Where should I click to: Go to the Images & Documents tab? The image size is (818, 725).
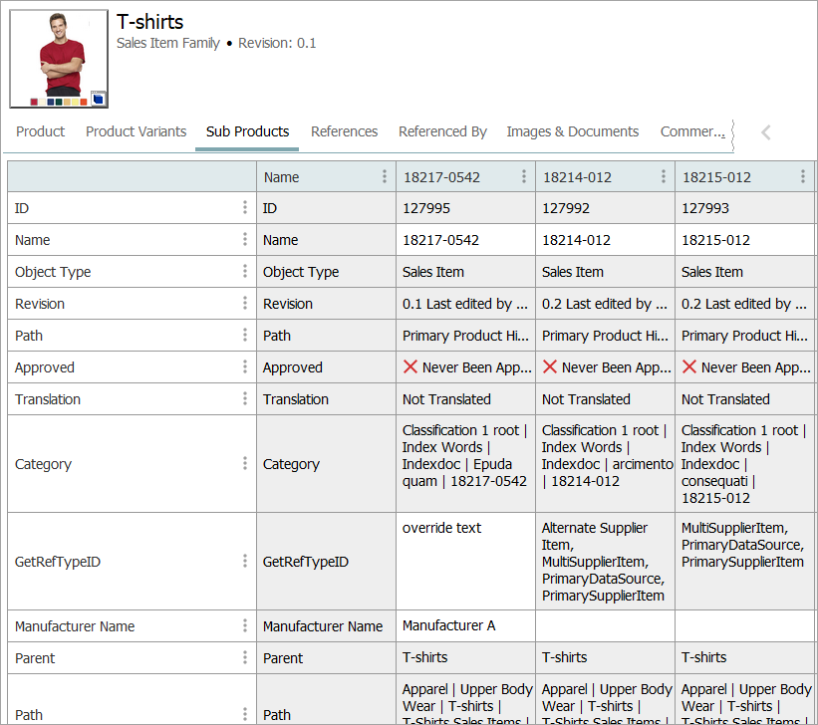[572, 131]
